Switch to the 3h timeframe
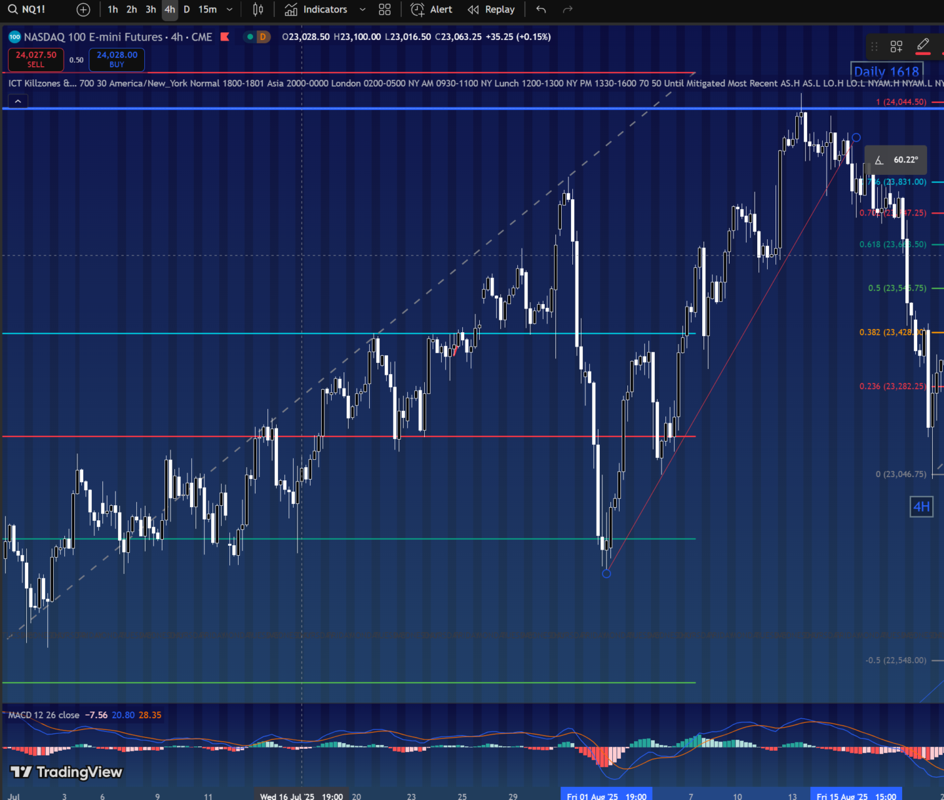 pos(151,9)
